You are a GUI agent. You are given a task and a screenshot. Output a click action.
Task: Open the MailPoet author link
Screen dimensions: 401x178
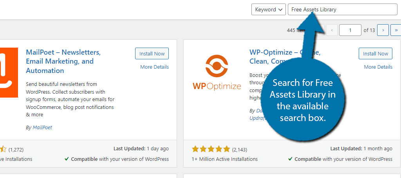(42, 128)
